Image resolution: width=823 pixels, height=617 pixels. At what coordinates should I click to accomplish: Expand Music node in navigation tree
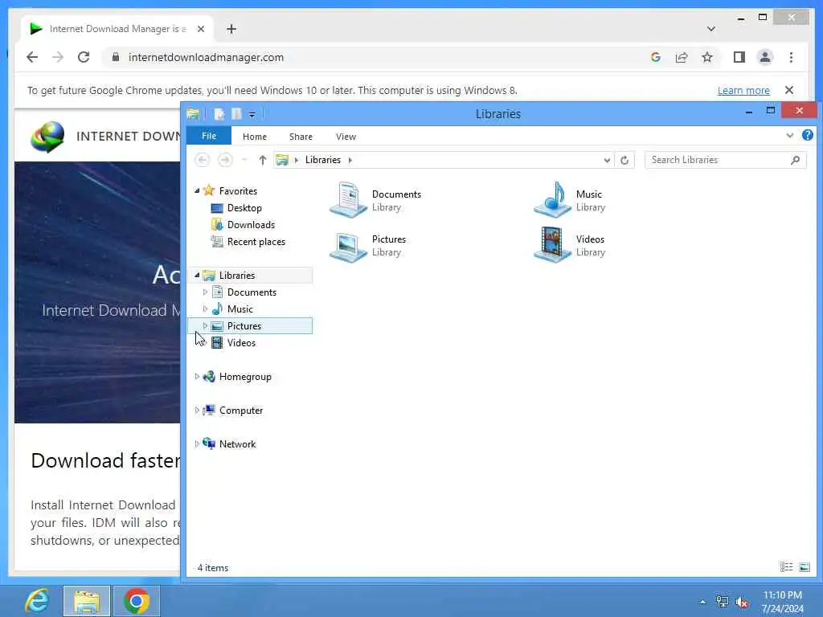[205, 309]
